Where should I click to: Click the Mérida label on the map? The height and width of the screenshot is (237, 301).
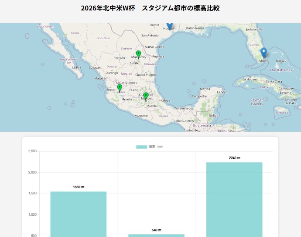click(205, 89)
